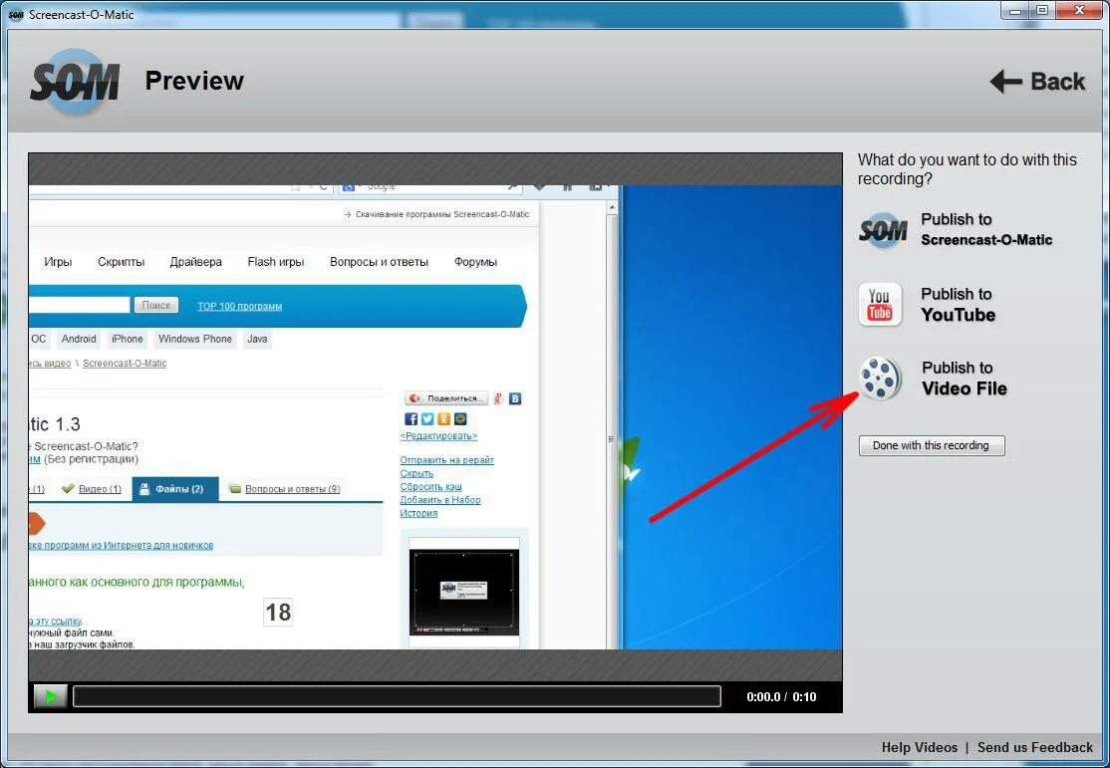Image resolution: width=1110 pixels, height=768 pixels.
Task: Click the title bar app icon
Action: (16, 14)
